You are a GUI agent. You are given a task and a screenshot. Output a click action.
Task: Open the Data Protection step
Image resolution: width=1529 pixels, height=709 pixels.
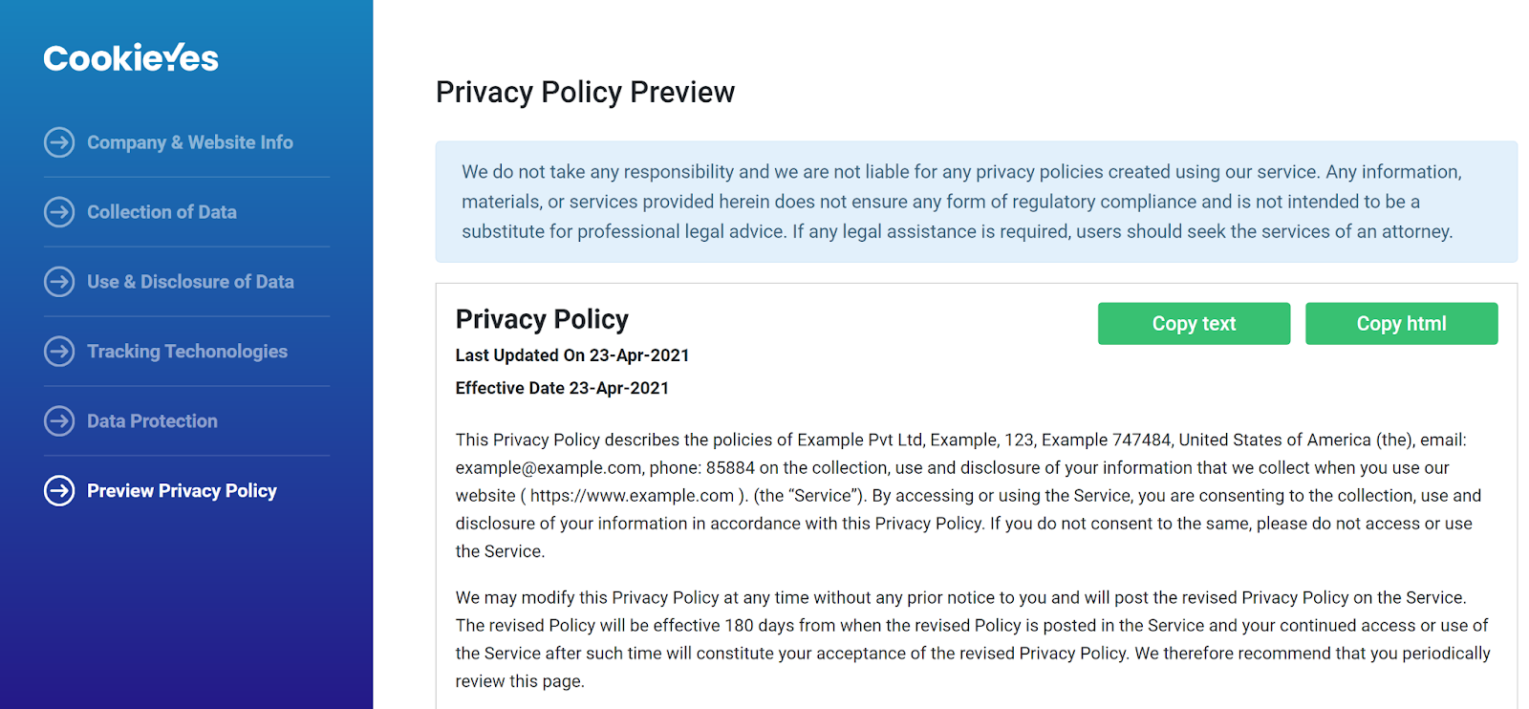152,421
